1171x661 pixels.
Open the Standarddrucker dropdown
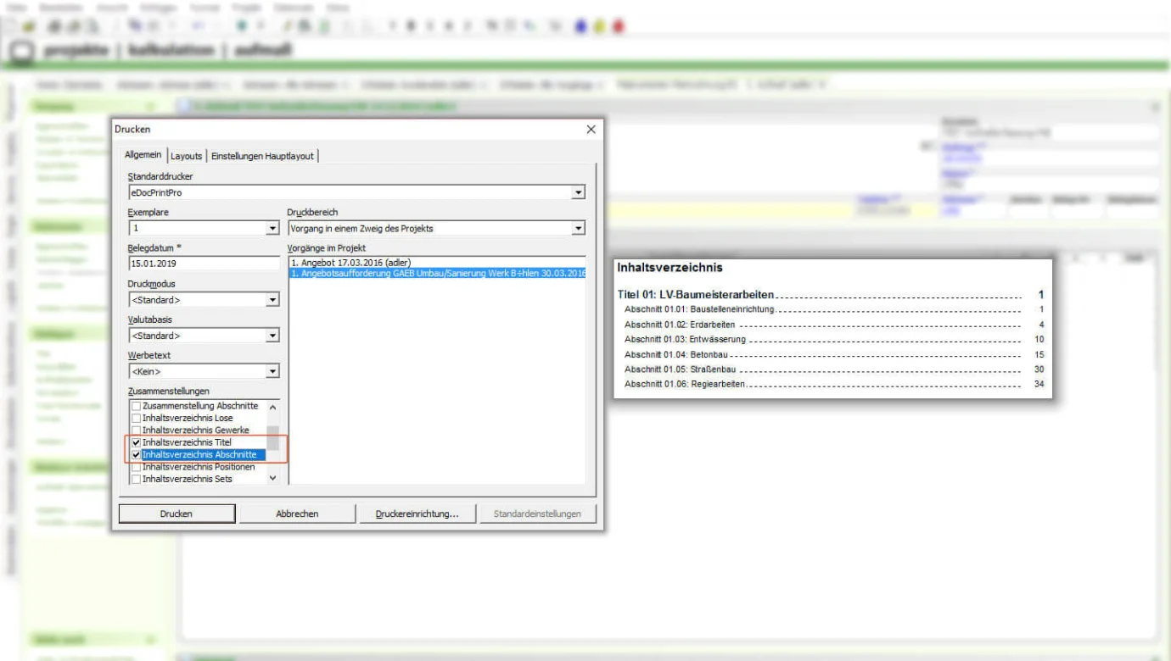(578, 192)
